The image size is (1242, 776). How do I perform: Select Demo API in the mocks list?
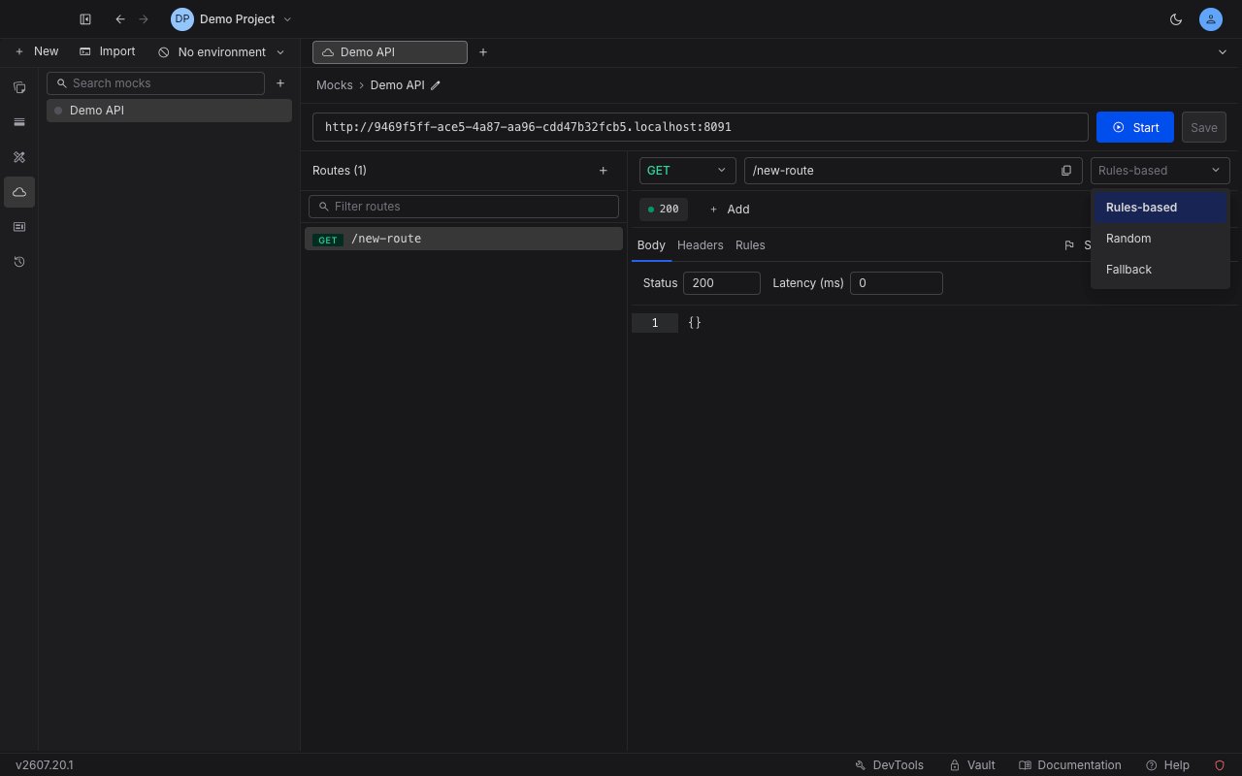coord(169,111)
